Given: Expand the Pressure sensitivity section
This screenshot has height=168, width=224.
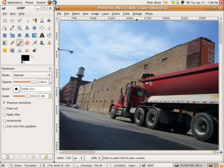Looking at the screenshot, I should [4, 103].
